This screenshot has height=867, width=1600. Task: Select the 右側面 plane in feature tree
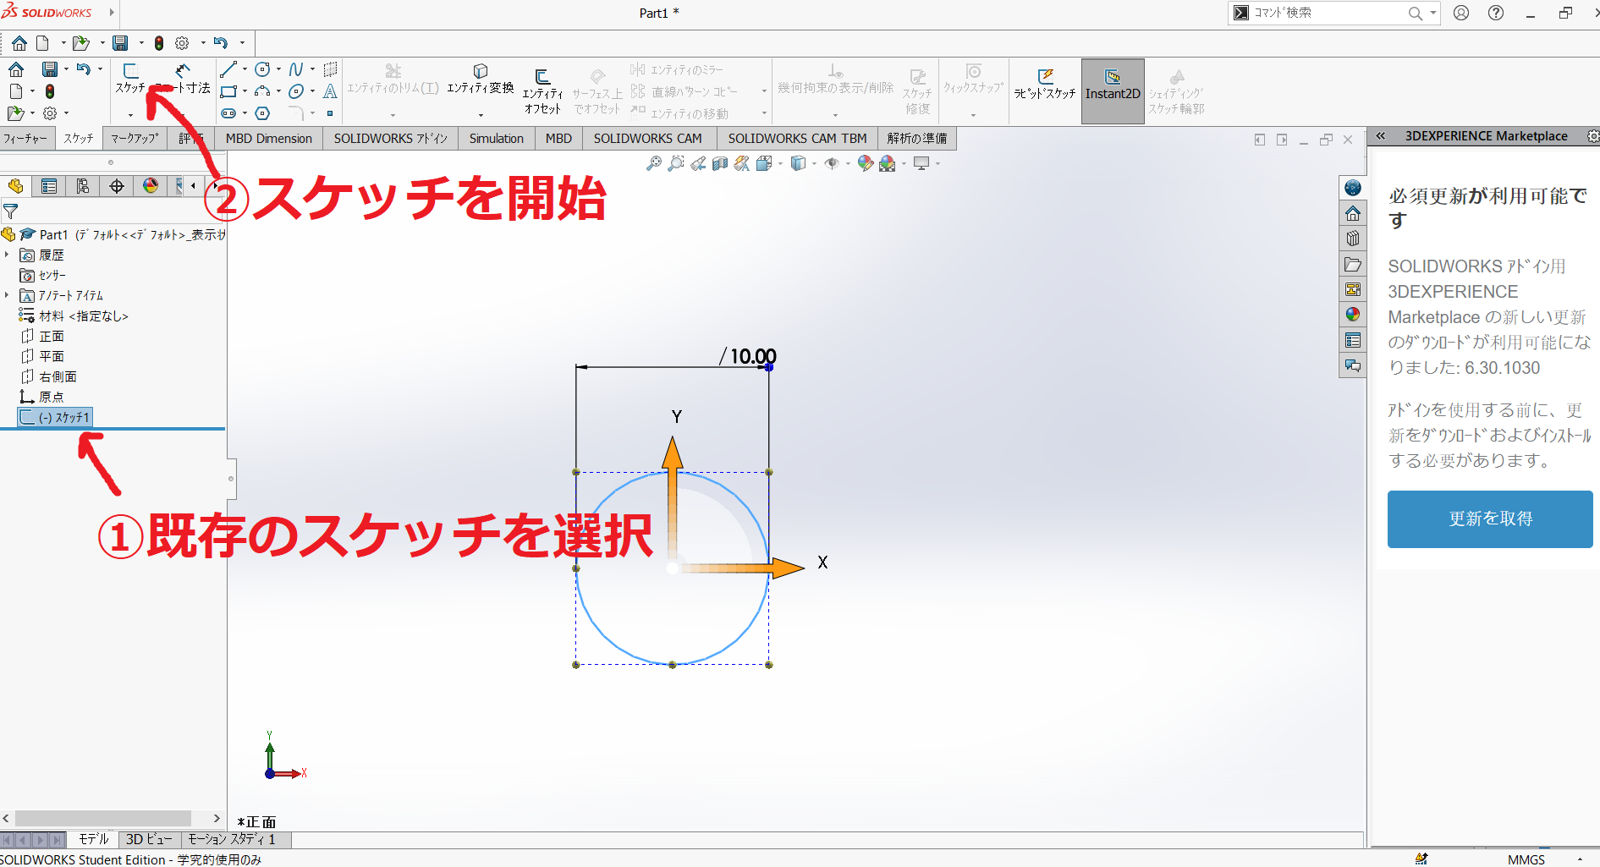coord(48,376)
